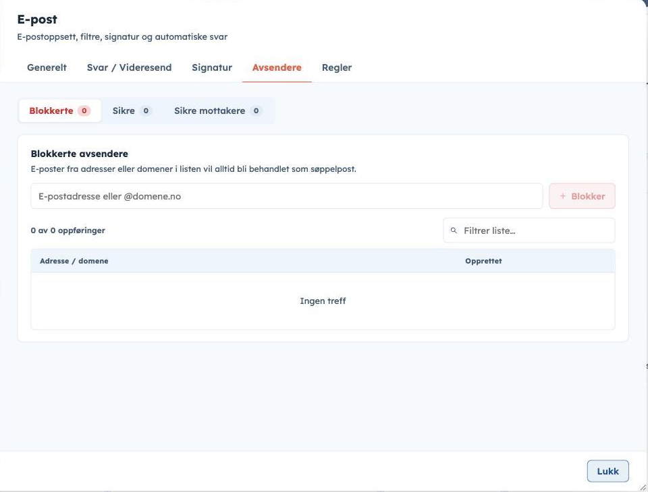Switch to the Sikre sub-tab
The width and height of the screenshot is (648, 492).
132,111
